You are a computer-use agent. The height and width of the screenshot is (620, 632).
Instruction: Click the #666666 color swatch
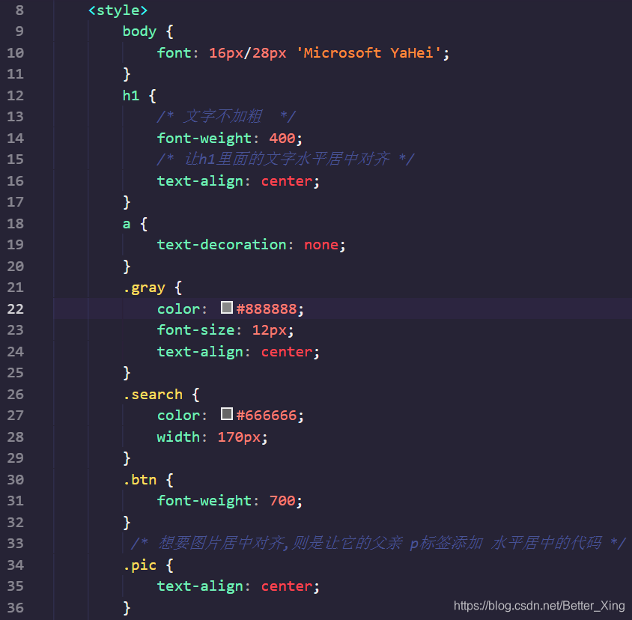(x=227, y=414)
